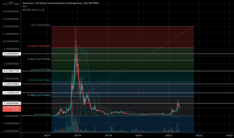
Task: Click the Vol indicator label
Action: click(x=25, y=7)
